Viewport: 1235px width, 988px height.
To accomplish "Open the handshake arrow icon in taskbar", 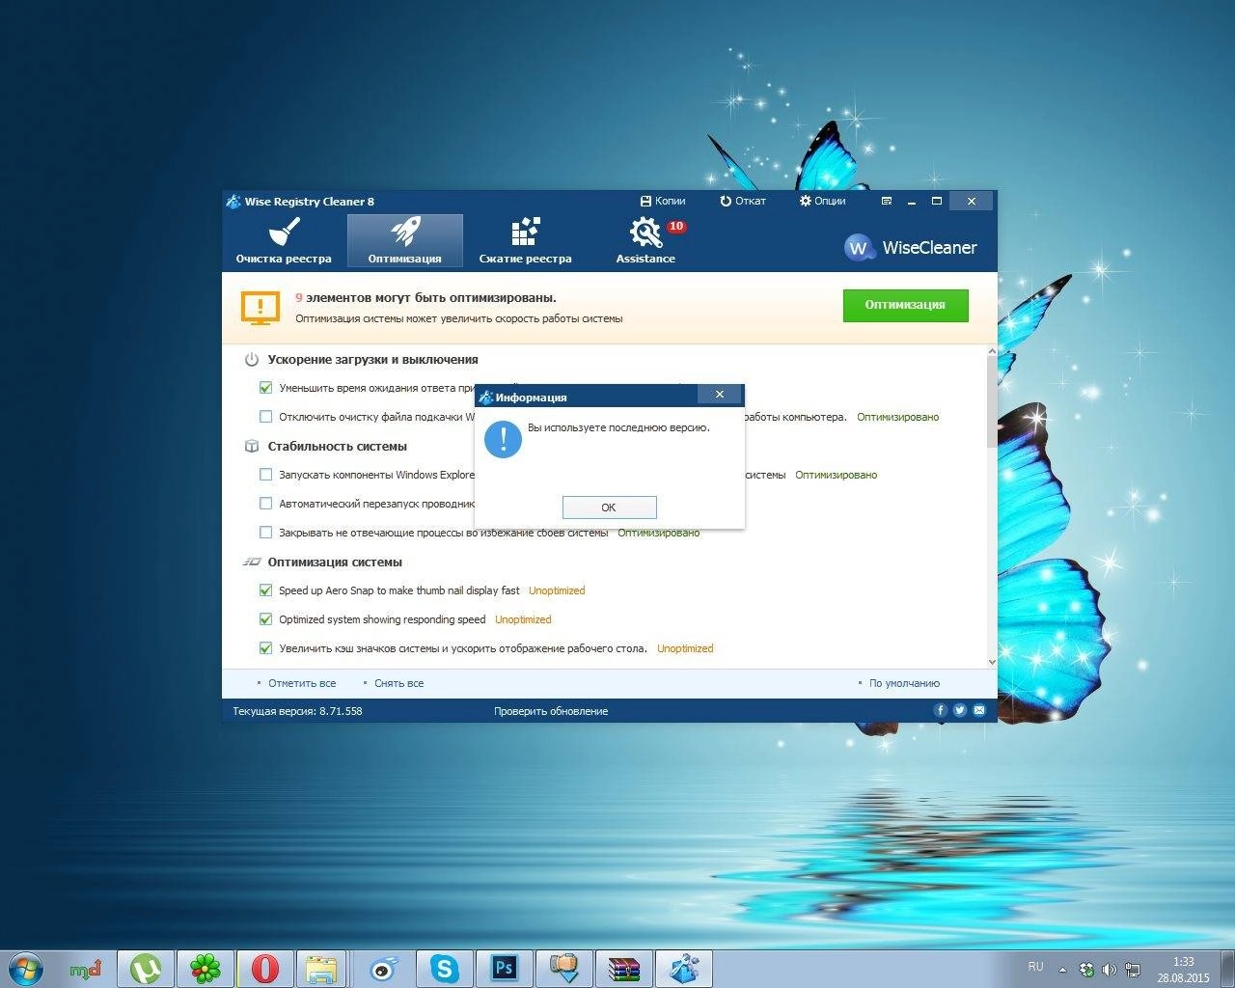I will [x=563, y=969].
